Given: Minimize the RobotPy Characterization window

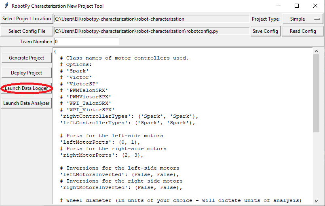Looking at the screenshot, I should point(278,6).
